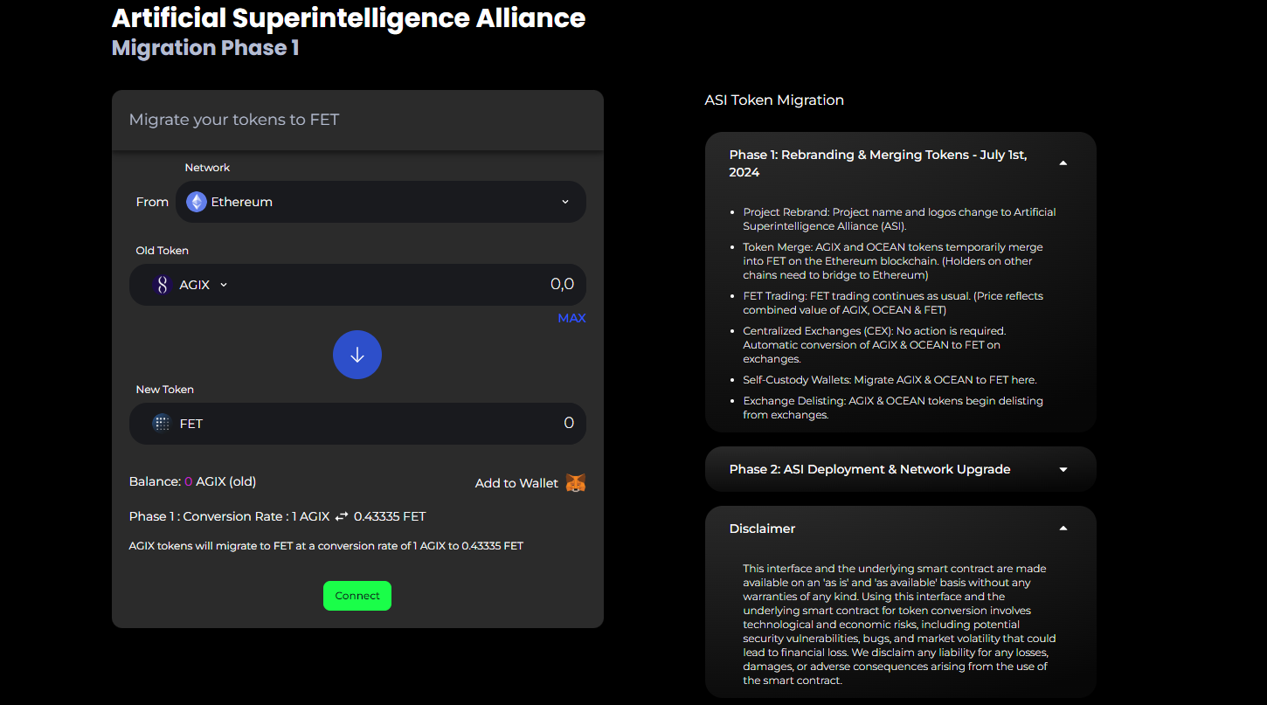
Task: Click the conversion rate exchange arrows icon
Action: 341,516
